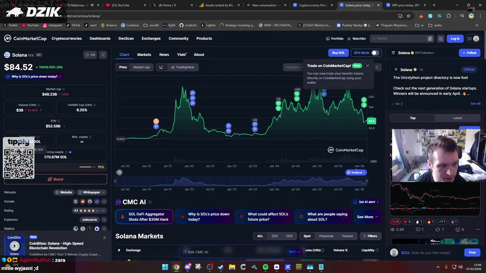This screenshot has width=486, height=273.
Task: Expand more Wallets chevron
Action: 104,229
